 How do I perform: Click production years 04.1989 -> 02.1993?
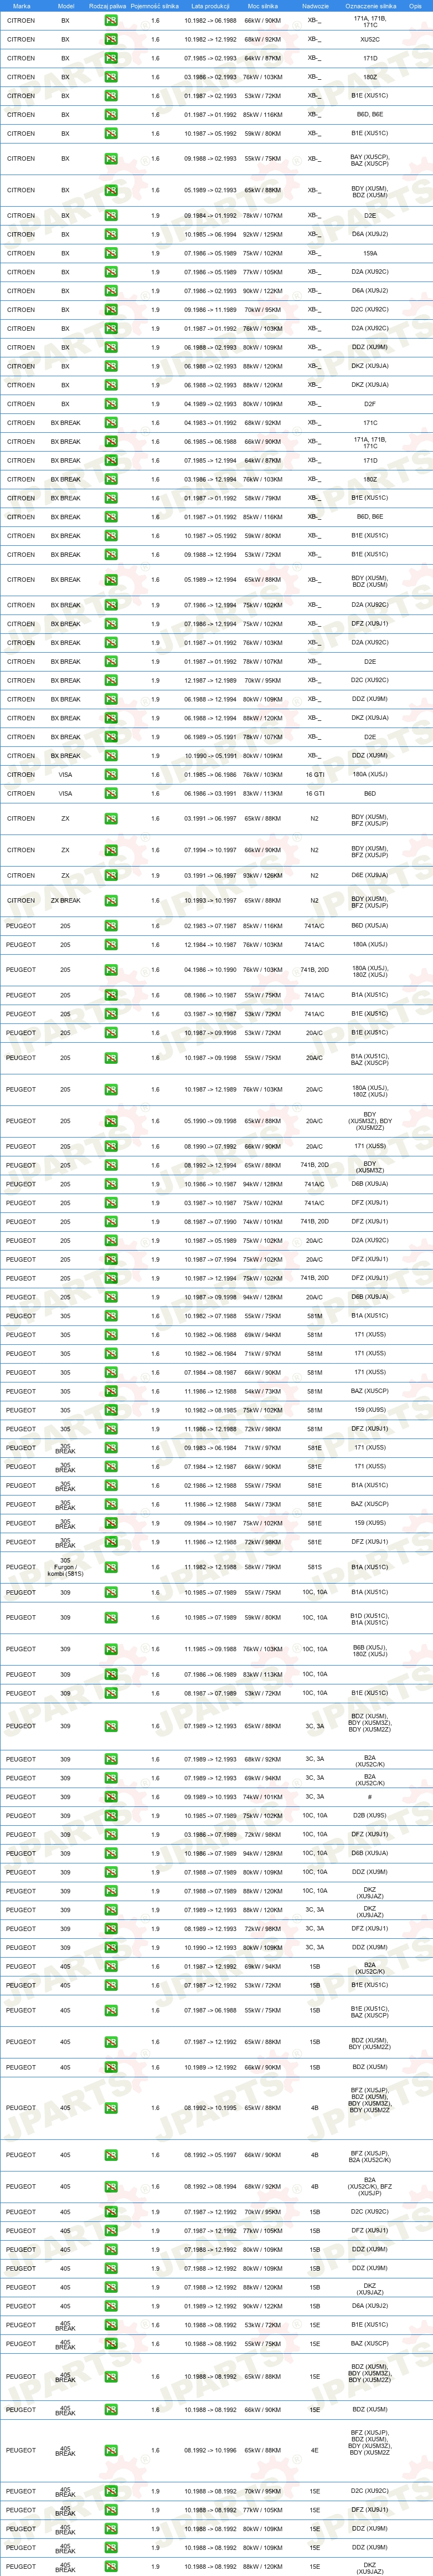click(x=210, y=404)
